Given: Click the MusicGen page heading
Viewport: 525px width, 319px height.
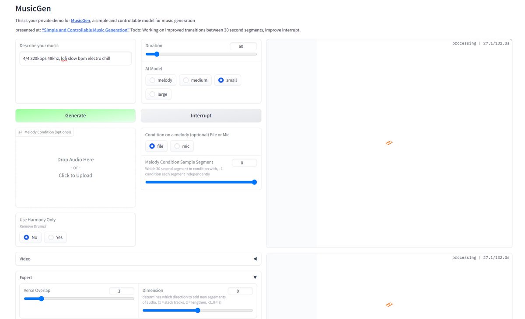Looking at the screenshot, I should [33, 8].
